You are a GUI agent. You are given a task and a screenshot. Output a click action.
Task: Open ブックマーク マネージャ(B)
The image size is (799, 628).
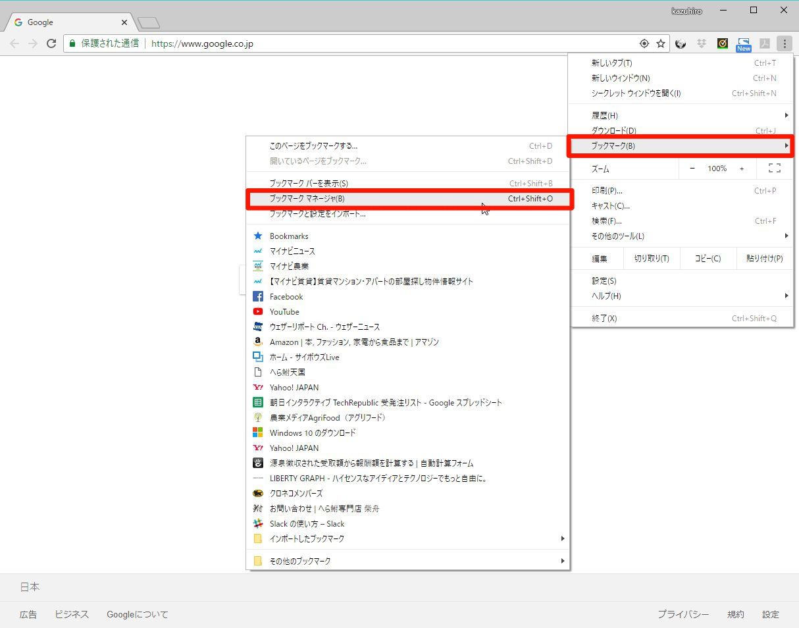click(x=408, y=198)
